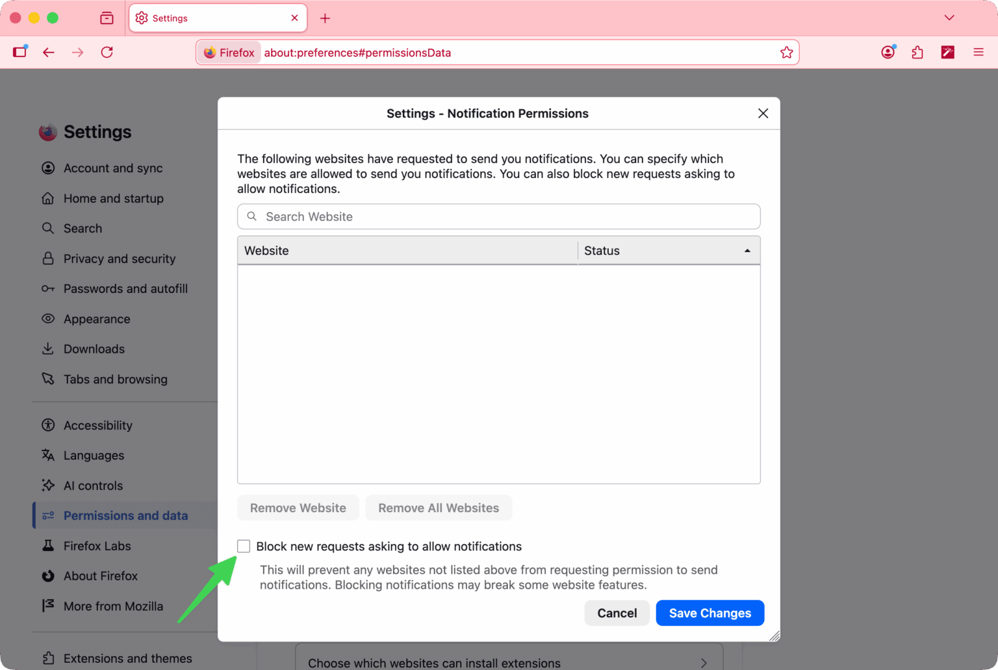Open More from Mozilla

tap(113, 606)
